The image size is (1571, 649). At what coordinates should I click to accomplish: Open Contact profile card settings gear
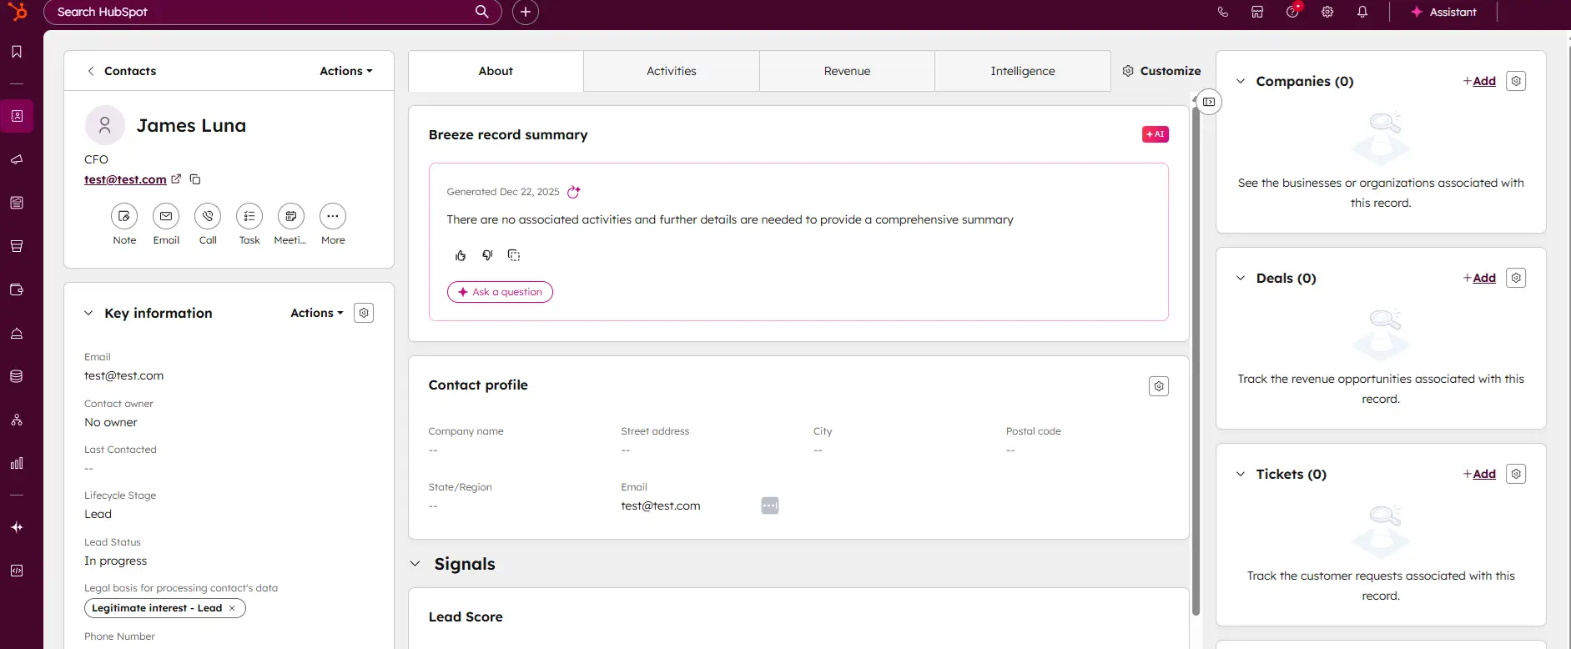click(1159, 386)
